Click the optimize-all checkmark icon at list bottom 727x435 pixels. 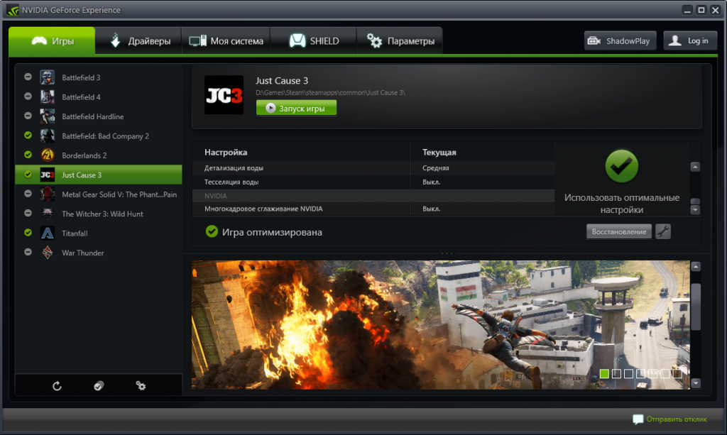(x=99, y=386)
